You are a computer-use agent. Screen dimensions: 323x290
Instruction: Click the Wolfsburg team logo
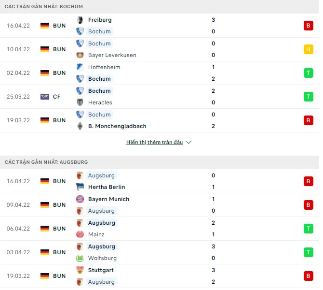[80, 258]
